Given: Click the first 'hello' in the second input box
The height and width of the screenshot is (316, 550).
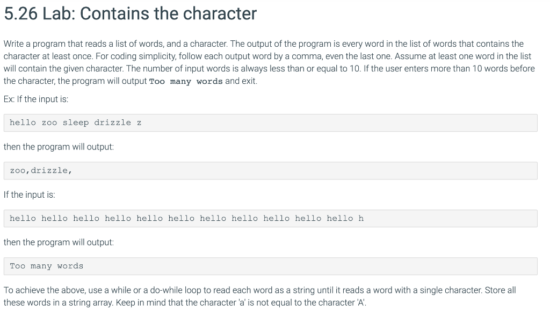Looking at the screenshot, I should point(23,218).
